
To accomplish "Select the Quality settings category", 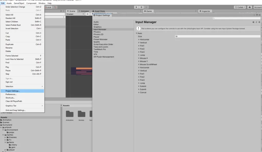I will point(96,42).
